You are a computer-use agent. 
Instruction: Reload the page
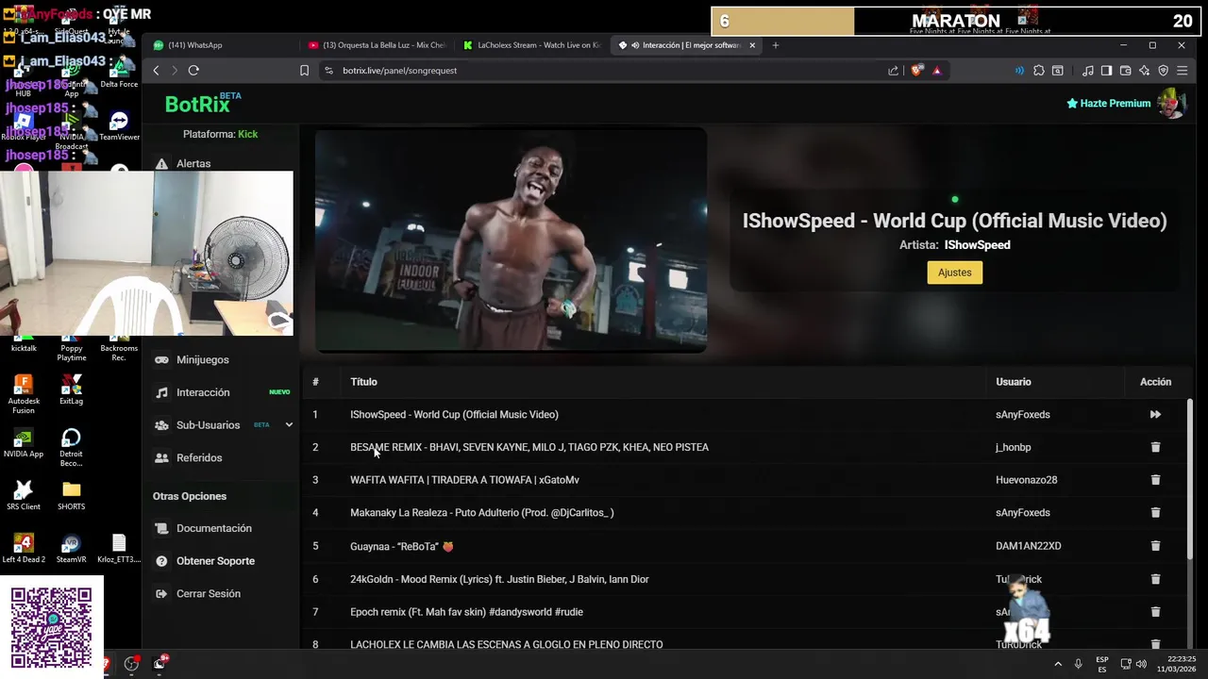click(193, 71)
